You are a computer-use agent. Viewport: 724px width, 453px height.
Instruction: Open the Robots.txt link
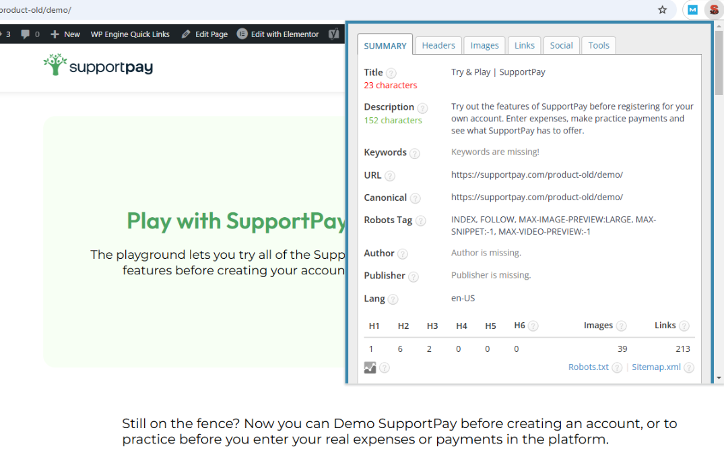point(588,367)
